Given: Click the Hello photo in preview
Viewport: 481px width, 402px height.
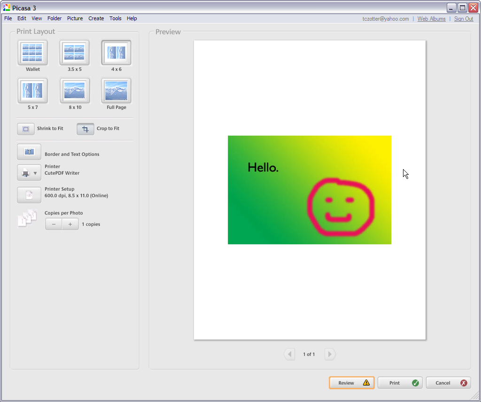Looking at the screenshot, I should [309, 190].
